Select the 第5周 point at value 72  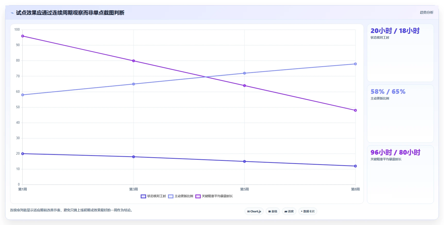point(245,73)
